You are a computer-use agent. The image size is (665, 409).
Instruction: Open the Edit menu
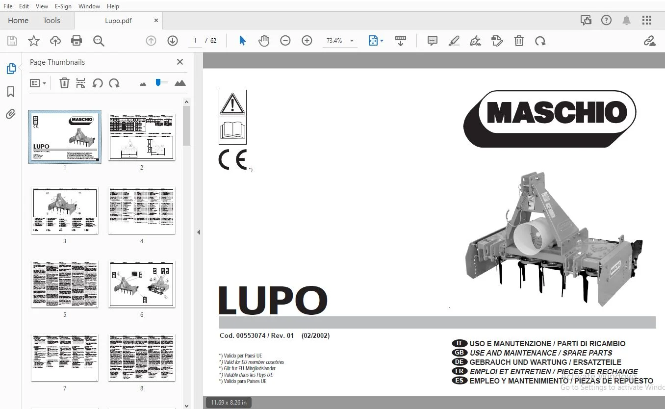[24, 6]
